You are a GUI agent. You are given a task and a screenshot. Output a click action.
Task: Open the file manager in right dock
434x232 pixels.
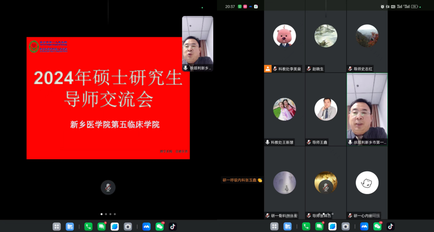tap(287, 227)
